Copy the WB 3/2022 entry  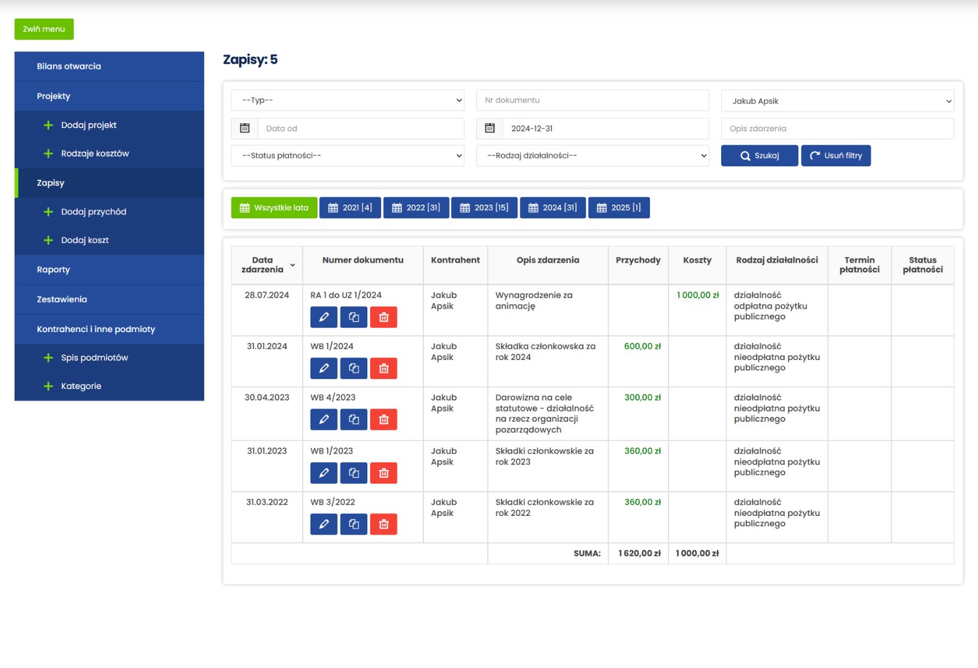click(x=353, y=525)
